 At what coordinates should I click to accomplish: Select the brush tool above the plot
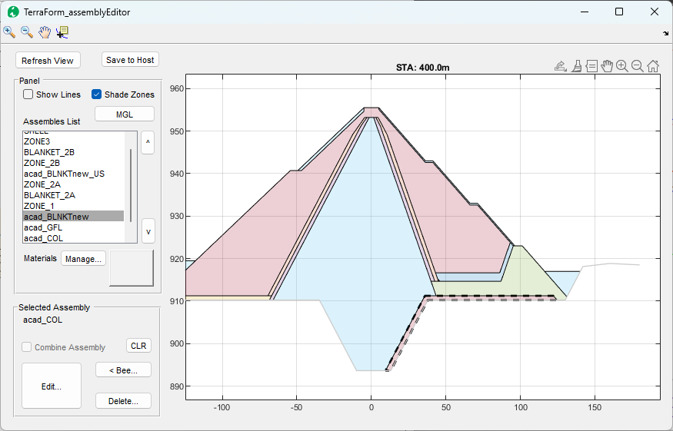(576, 66)
